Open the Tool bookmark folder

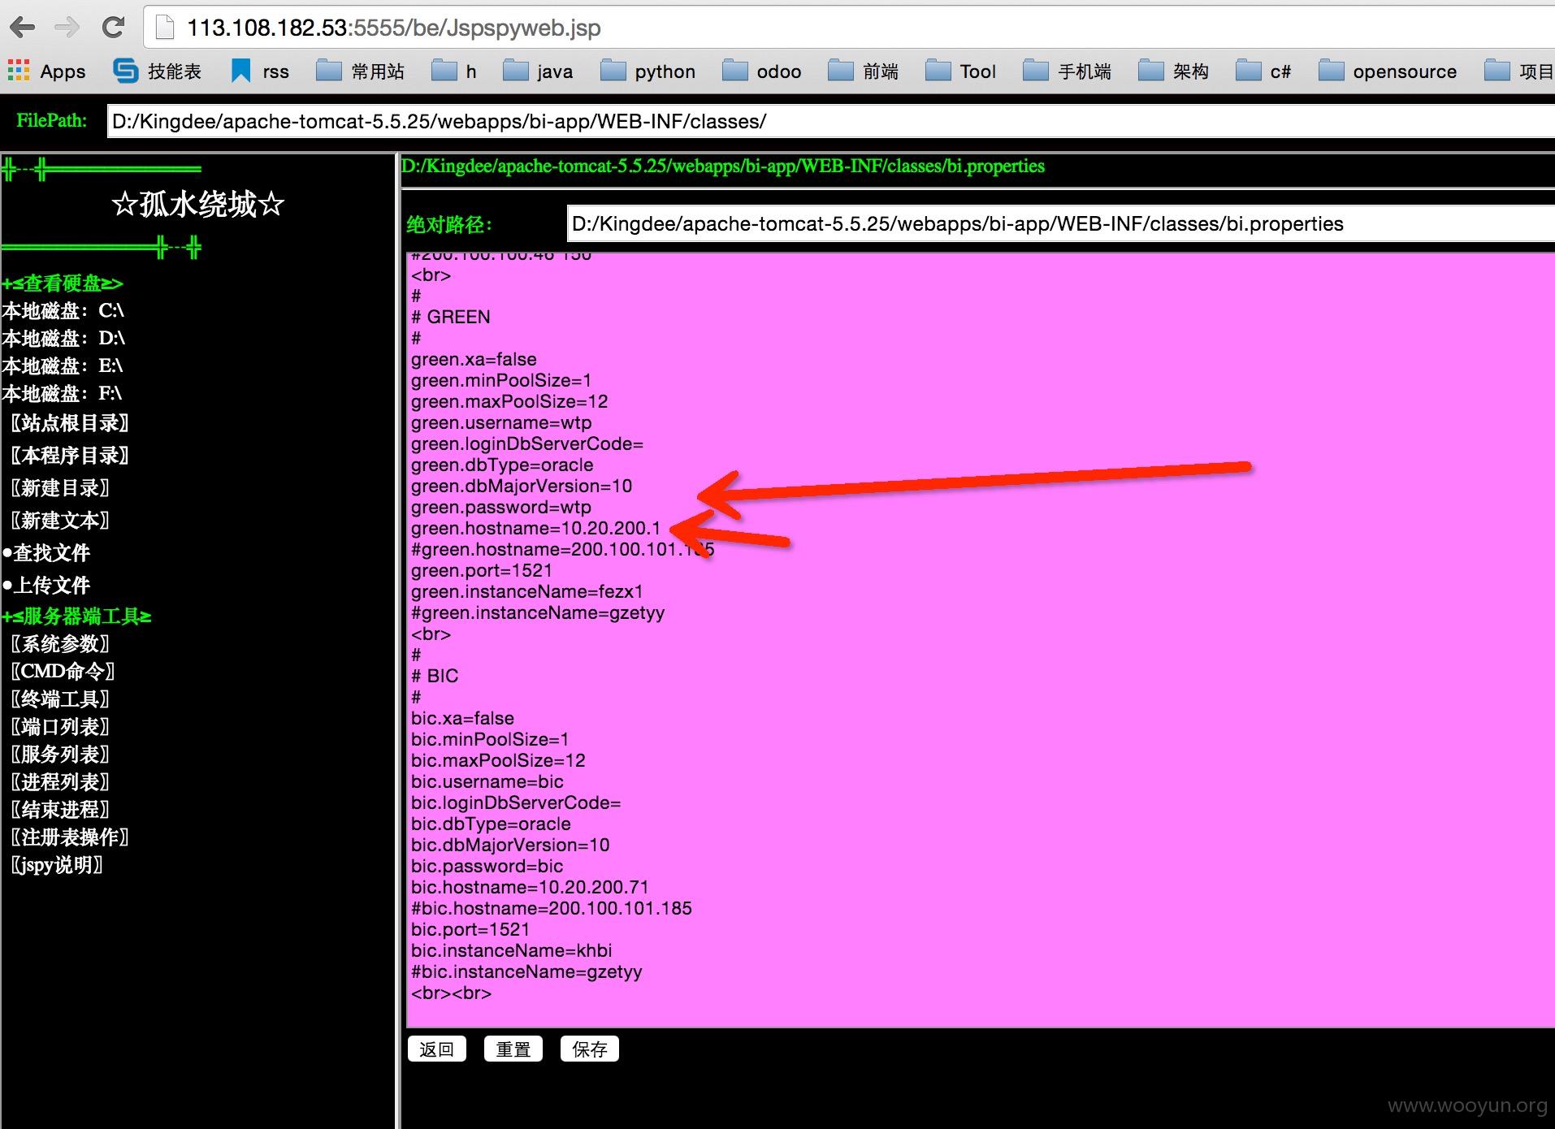(960, 71)
